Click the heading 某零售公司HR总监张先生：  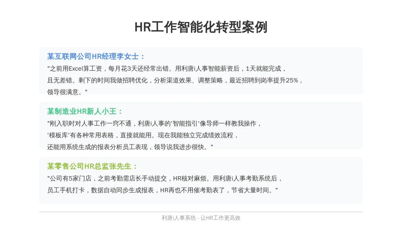pyautogui.click(x=93, y=166)
